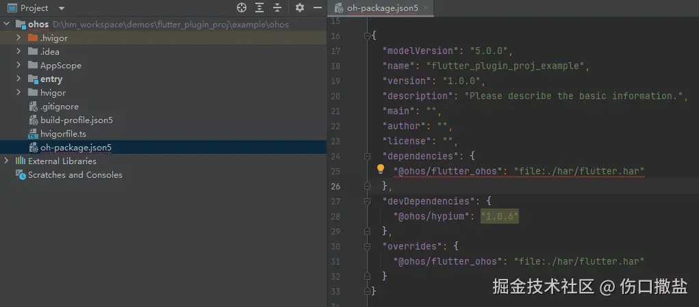699x307 pixels.
Task: Click the fold end marker at line 26
Action: [x=368, y=186]
